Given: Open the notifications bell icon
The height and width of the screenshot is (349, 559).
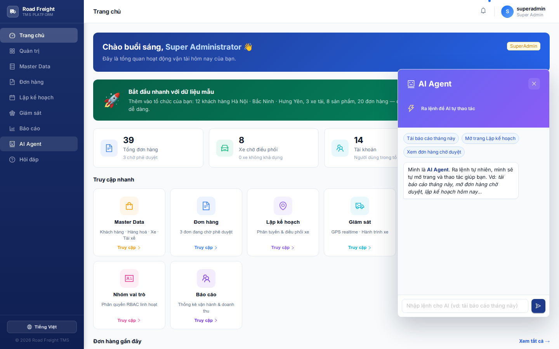Looking at the screenshot, I should click(x=483, y=11).
